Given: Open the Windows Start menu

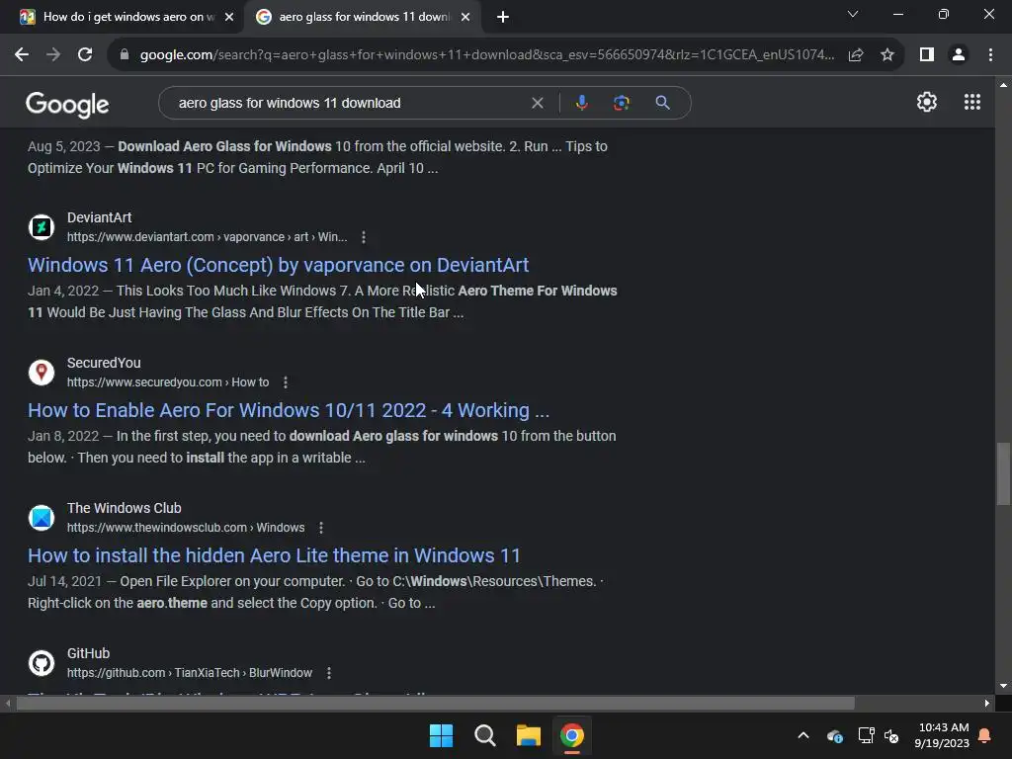Looking at the screenshot, I should [442, 735].
